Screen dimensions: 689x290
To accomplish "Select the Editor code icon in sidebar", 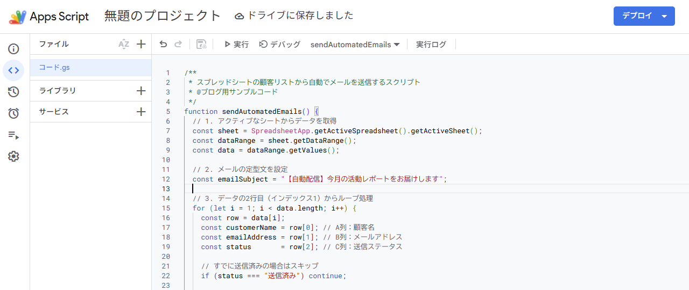I will tap(14, 70).
